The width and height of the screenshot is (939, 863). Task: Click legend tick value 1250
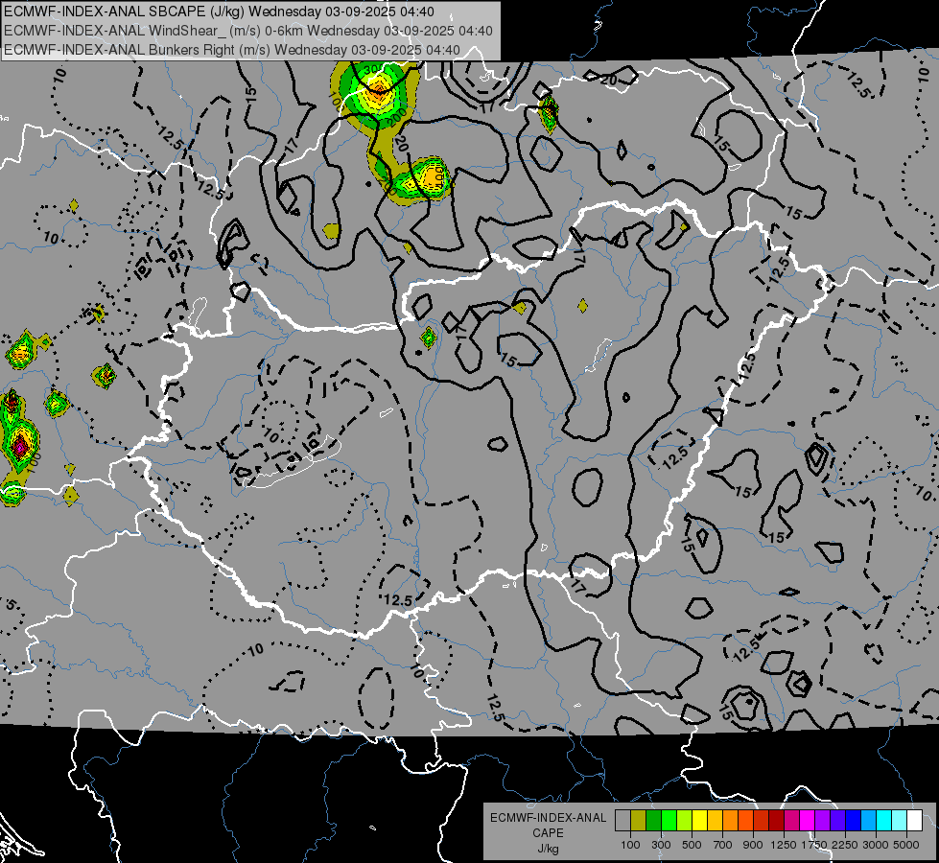pyautogui.click(x=784, y=845)
